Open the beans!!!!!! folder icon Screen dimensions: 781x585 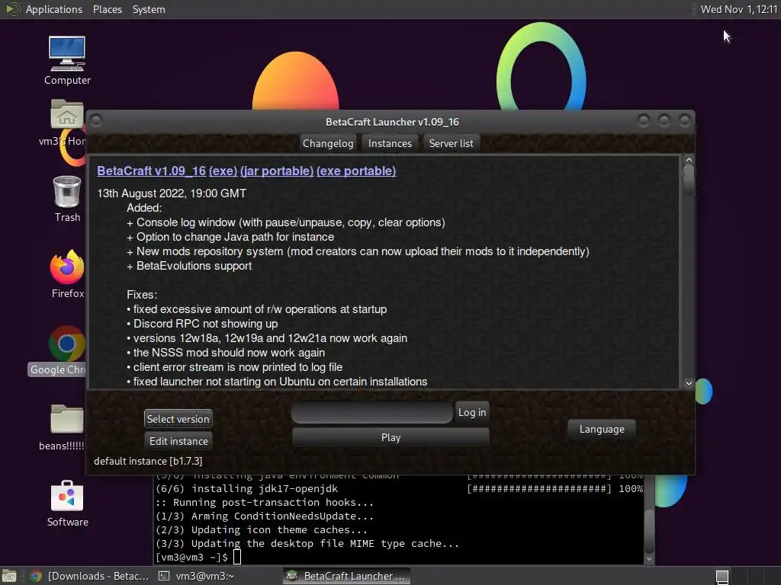(66, 427)
